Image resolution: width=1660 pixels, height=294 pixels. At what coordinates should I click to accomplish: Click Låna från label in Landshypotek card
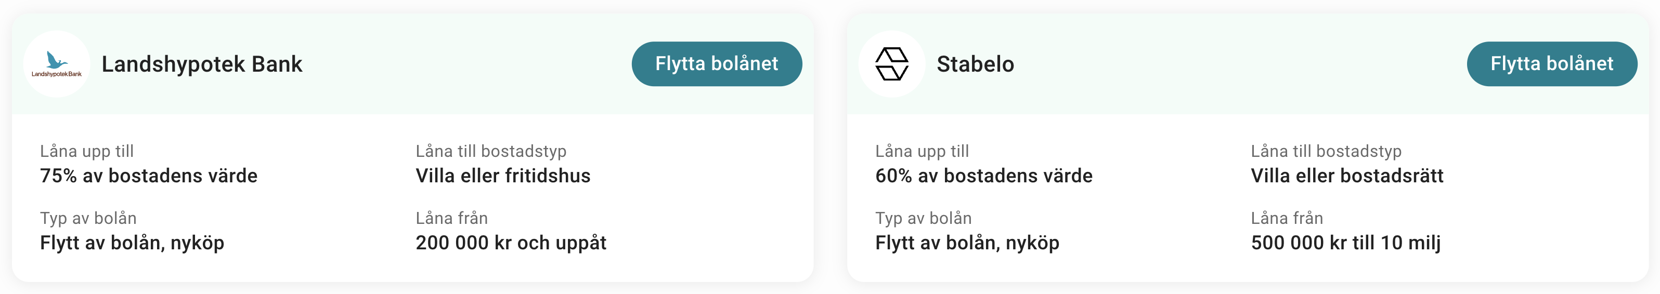(x=452, y=218)
